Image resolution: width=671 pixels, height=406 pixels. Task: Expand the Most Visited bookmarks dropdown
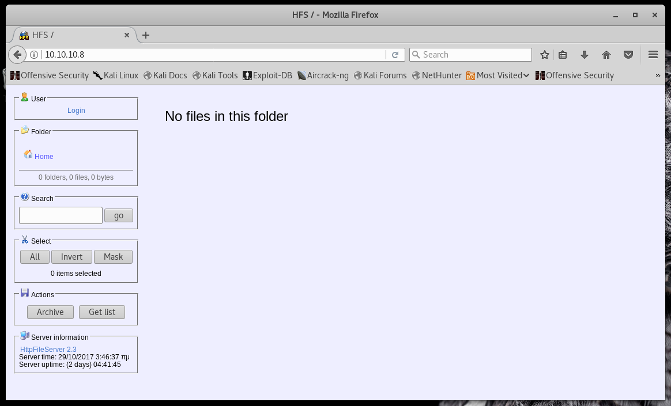(499, 75)
